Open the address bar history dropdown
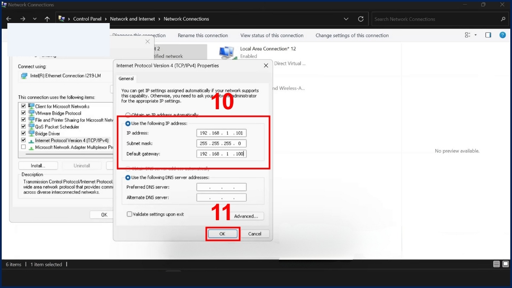The image size is (512, 288). point(346,19)
